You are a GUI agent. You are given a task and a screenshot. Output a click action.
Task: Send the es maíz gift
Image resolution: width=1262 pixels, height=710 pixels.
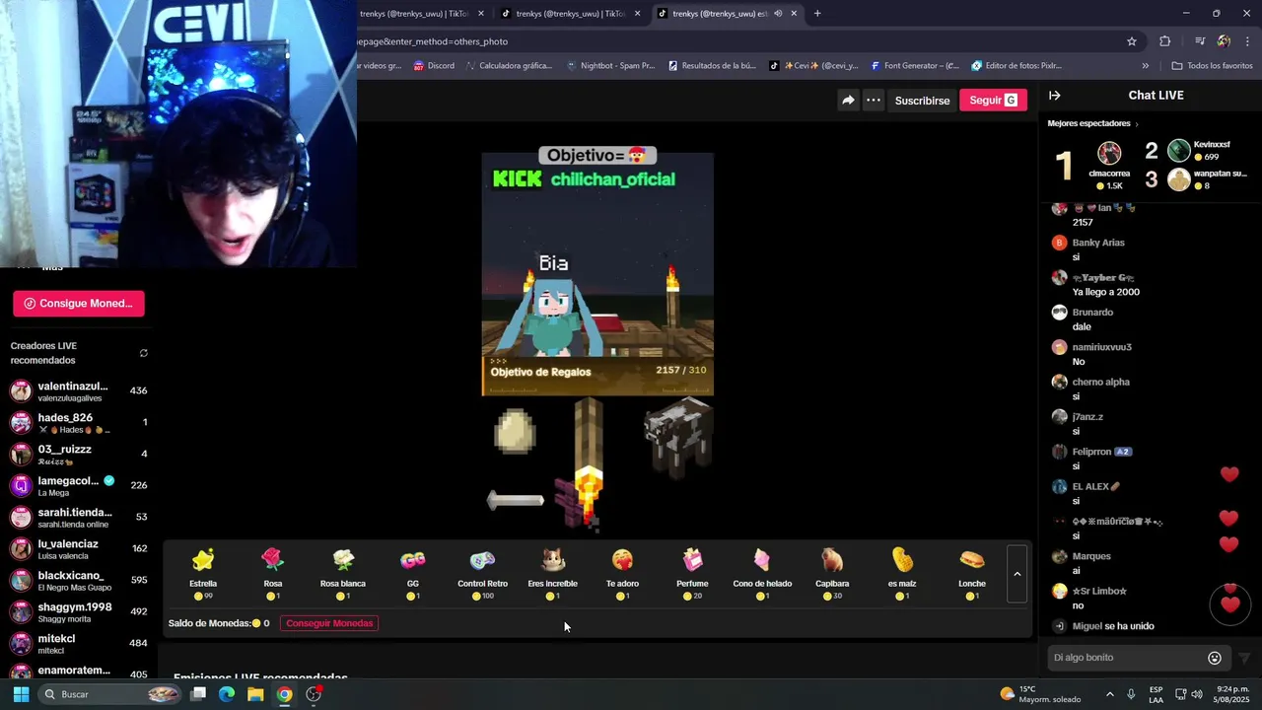902,573
